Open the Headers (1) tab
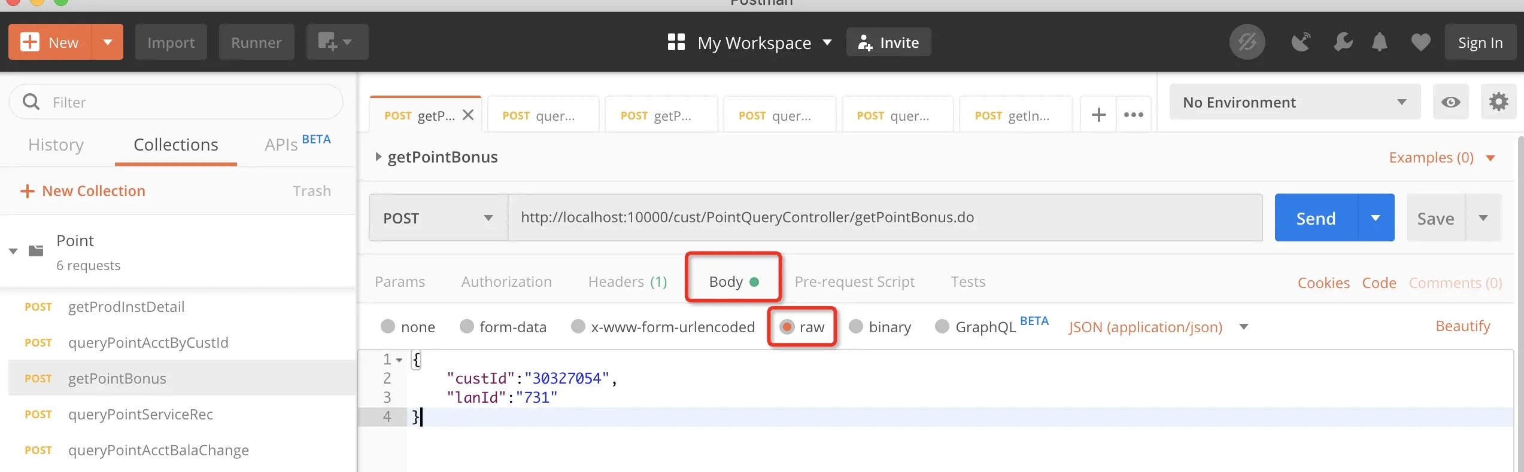 pyautogui.click(x=627, y=281)
